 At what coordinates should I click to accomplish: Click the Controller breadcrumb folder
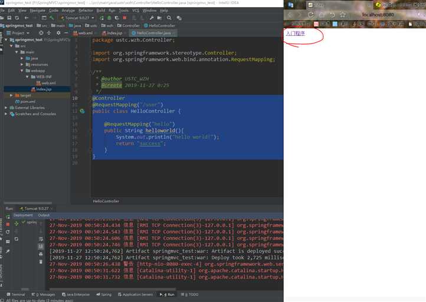(x=128, y=26)
